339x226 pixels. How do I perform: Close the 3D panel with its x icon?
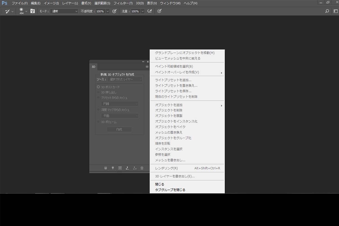point(147,62)
